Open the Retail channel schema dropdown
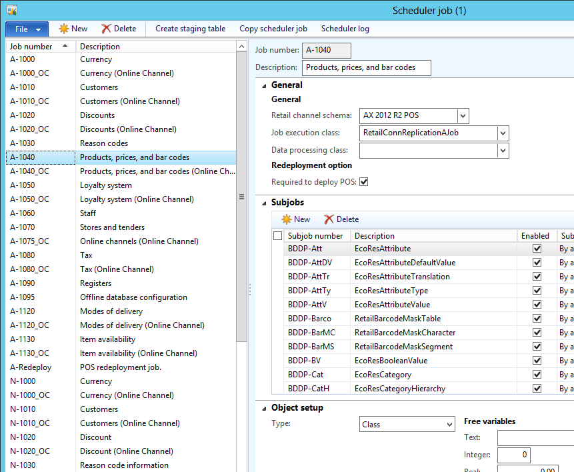 pos(463,115)
